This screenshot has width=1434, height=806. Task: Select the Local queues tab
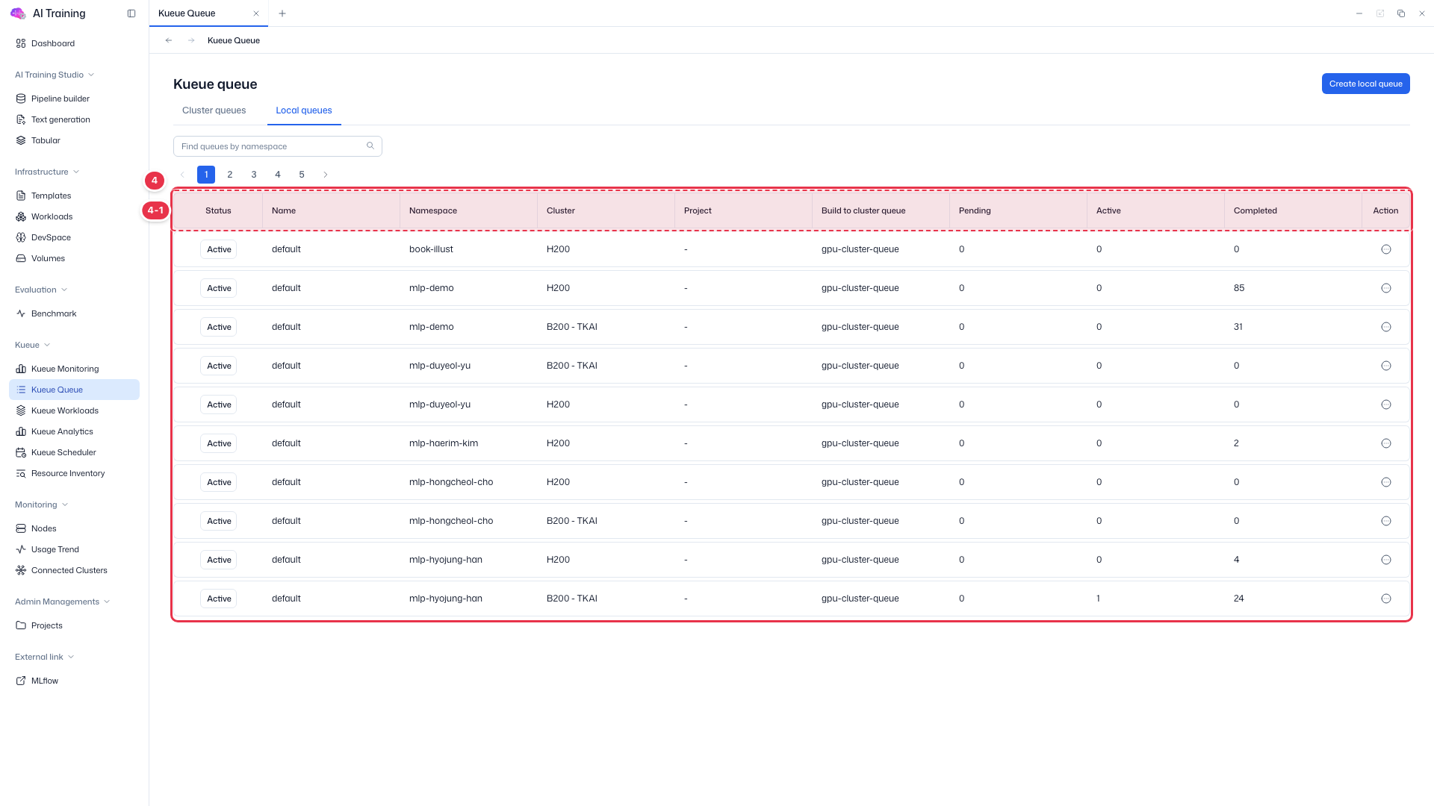tap(304, 110)
